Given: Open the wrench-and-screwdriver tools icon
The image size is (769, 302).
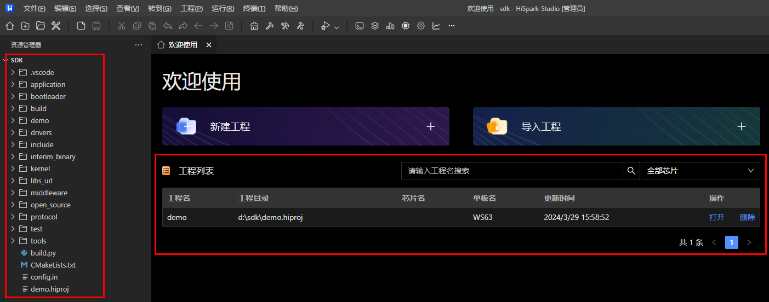Looking at the screenshot, I should [55, 26].
